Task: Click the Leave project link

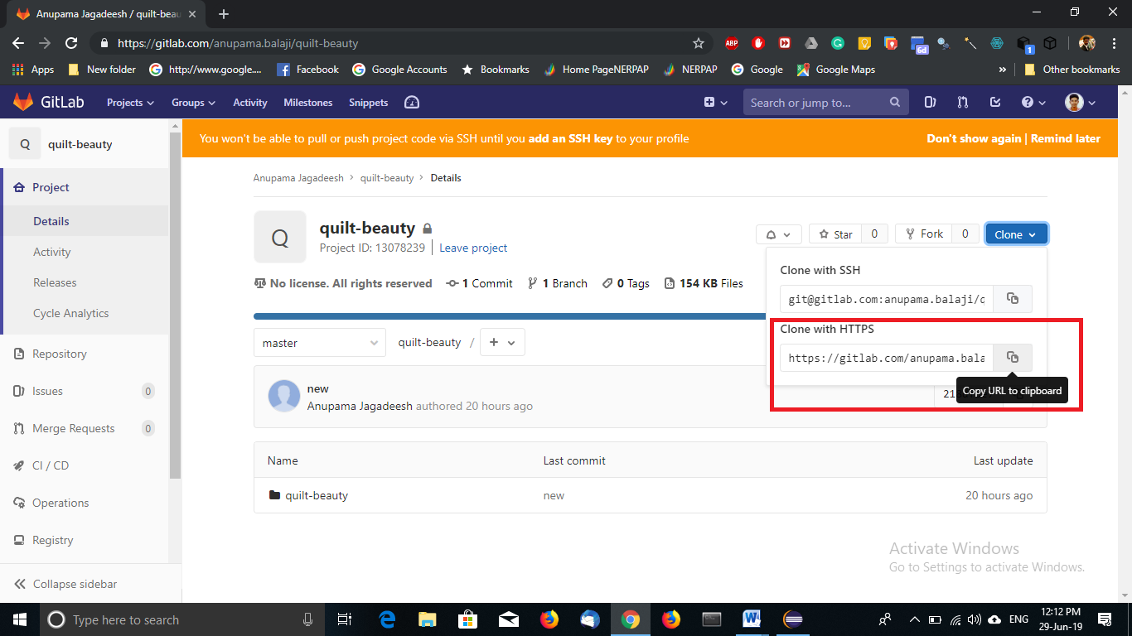Action: point(472,248)
